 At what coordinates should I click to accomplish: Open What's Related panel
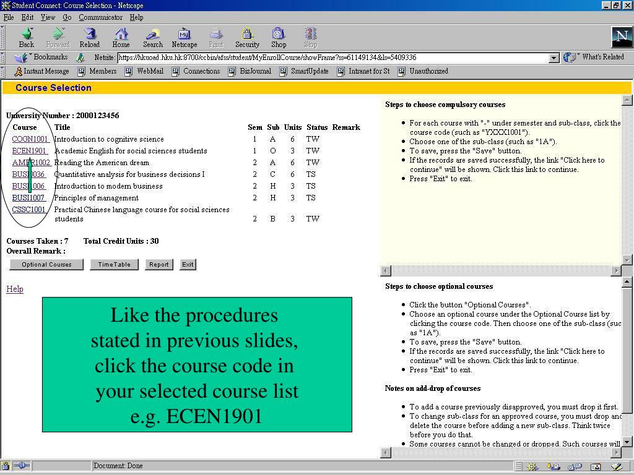[x=594, y=58]
